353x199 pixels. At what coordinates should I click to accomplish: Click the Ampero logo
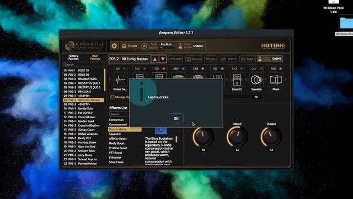tap(84, 45)
